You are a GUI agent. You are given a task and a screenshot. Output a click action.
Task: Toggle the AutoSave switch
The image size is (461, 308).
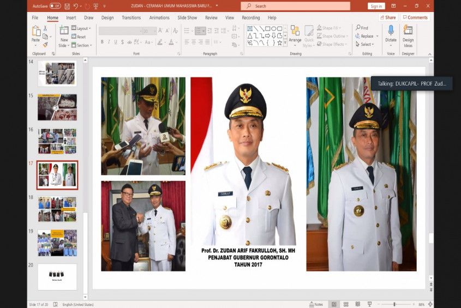tap(55, 6)
